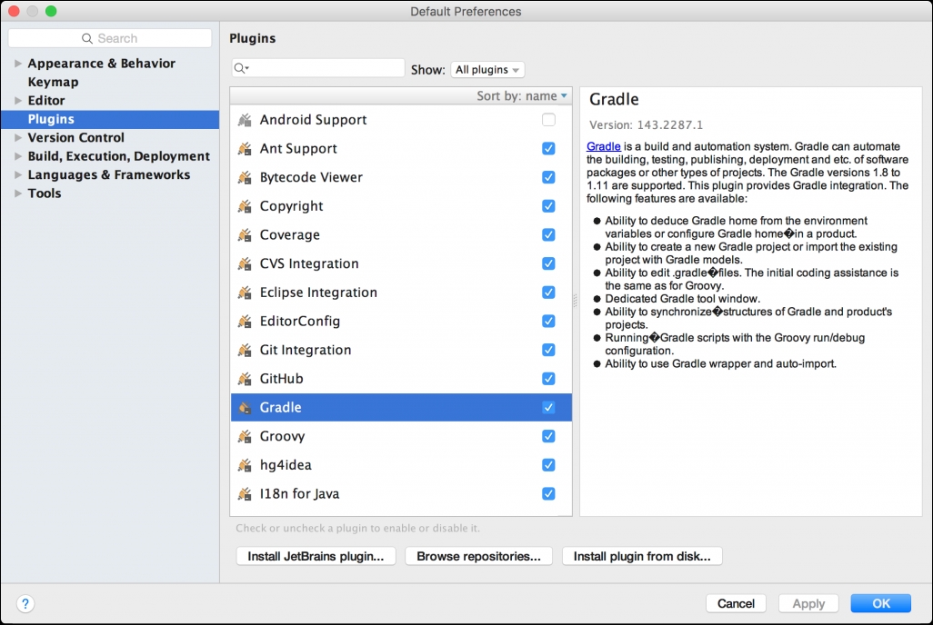933x625 pixels.
Task: Click the Coverage plugin icon
Action: tap(245, 235)
